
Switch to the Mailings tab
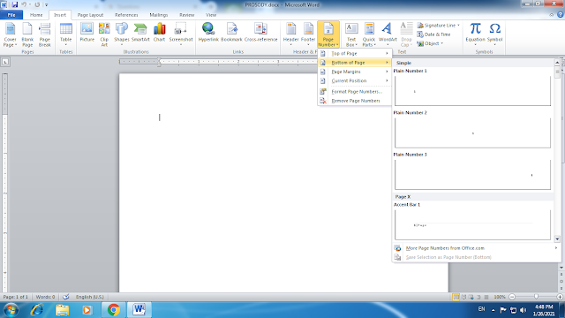point(159,15)
